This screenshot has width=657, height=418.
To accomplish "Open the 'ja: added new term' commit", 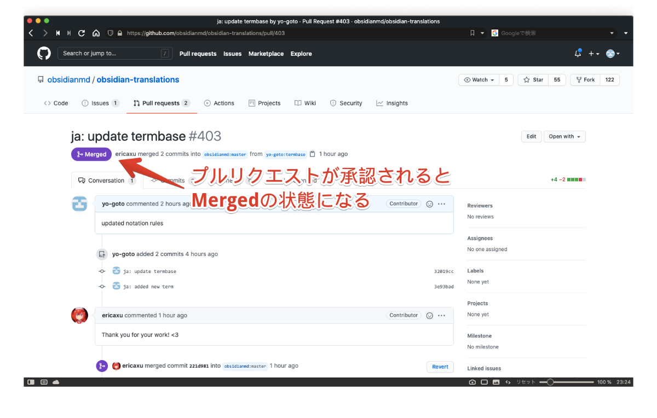I will click(x=148, y=287).
